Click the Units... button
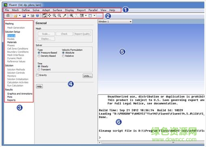 coord(88,76)
